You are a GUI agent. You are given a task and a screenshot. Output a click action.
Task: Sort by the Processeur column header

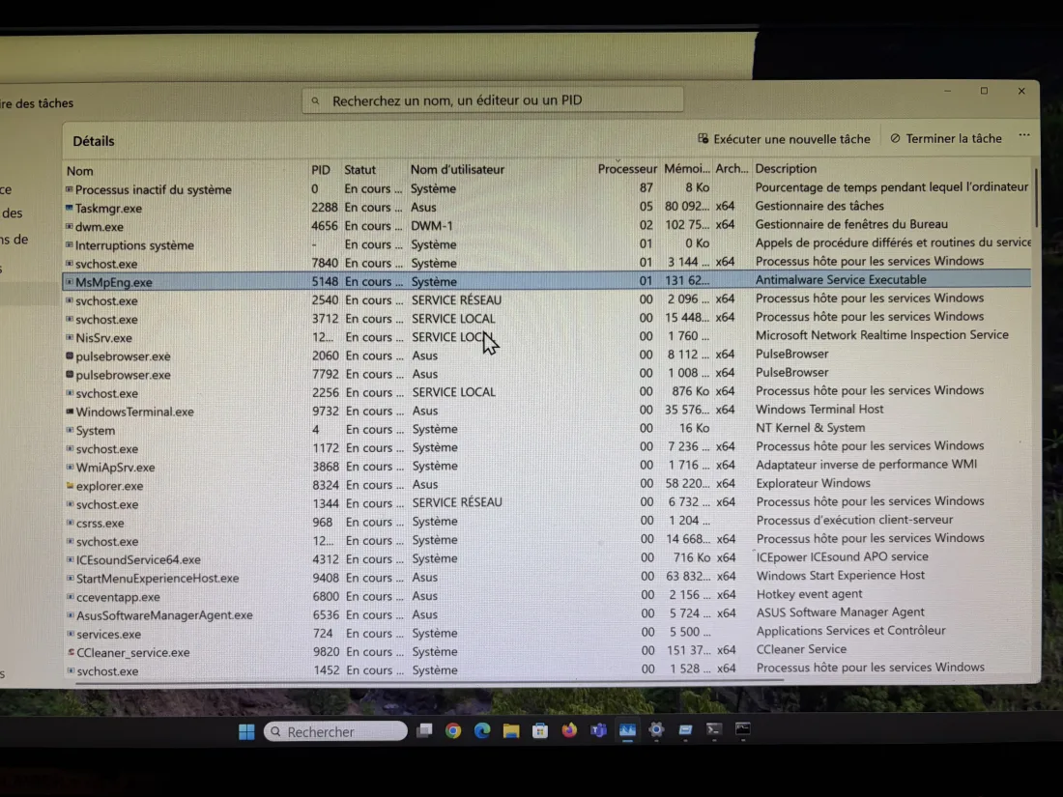click(627, 169)
